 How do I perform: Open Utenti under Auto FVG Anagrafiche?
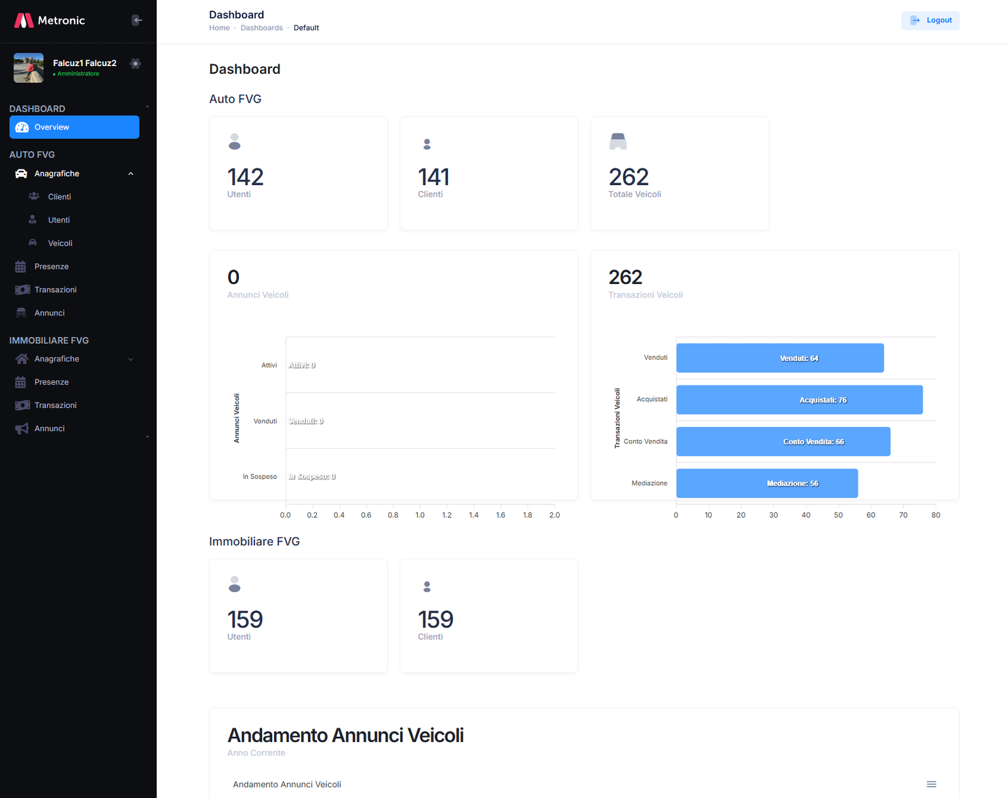[59, 220]
